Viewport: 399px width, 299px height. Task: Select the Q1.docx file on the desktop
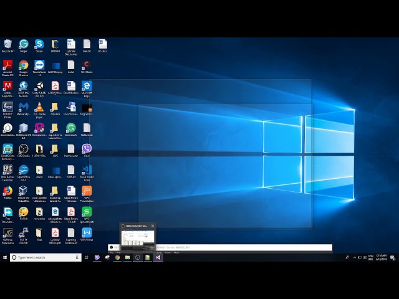tap(102, 45)
